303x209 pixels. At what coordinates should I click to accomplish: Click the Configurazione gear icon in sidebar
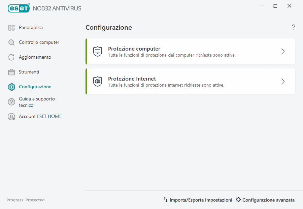11,87
